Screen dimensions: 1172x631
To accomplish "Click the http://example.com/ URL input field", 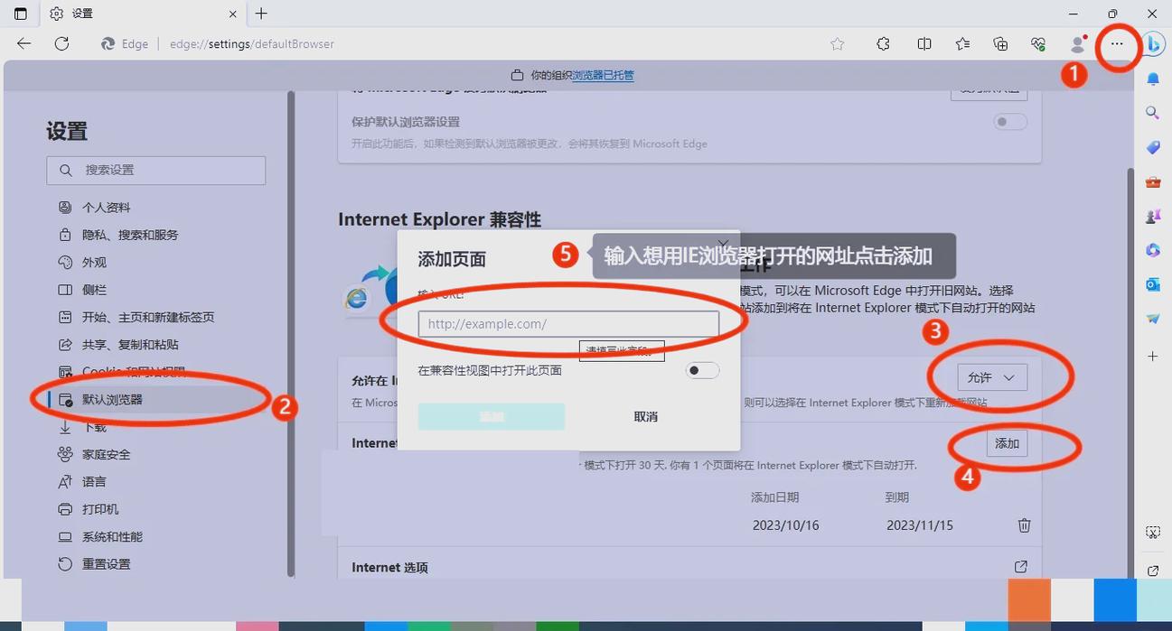I will click(568, 323).
